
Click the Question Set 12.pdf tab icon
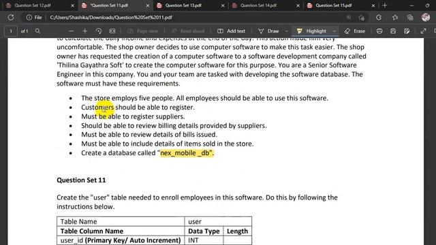(x=9, y=5)
